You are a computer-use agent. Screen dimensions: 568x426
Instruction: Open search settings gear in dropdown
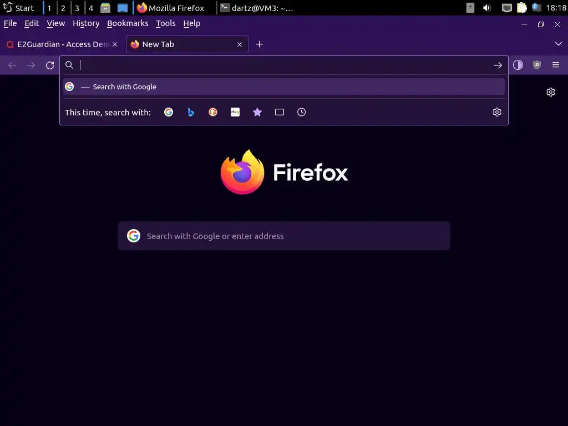coord(497,112)
